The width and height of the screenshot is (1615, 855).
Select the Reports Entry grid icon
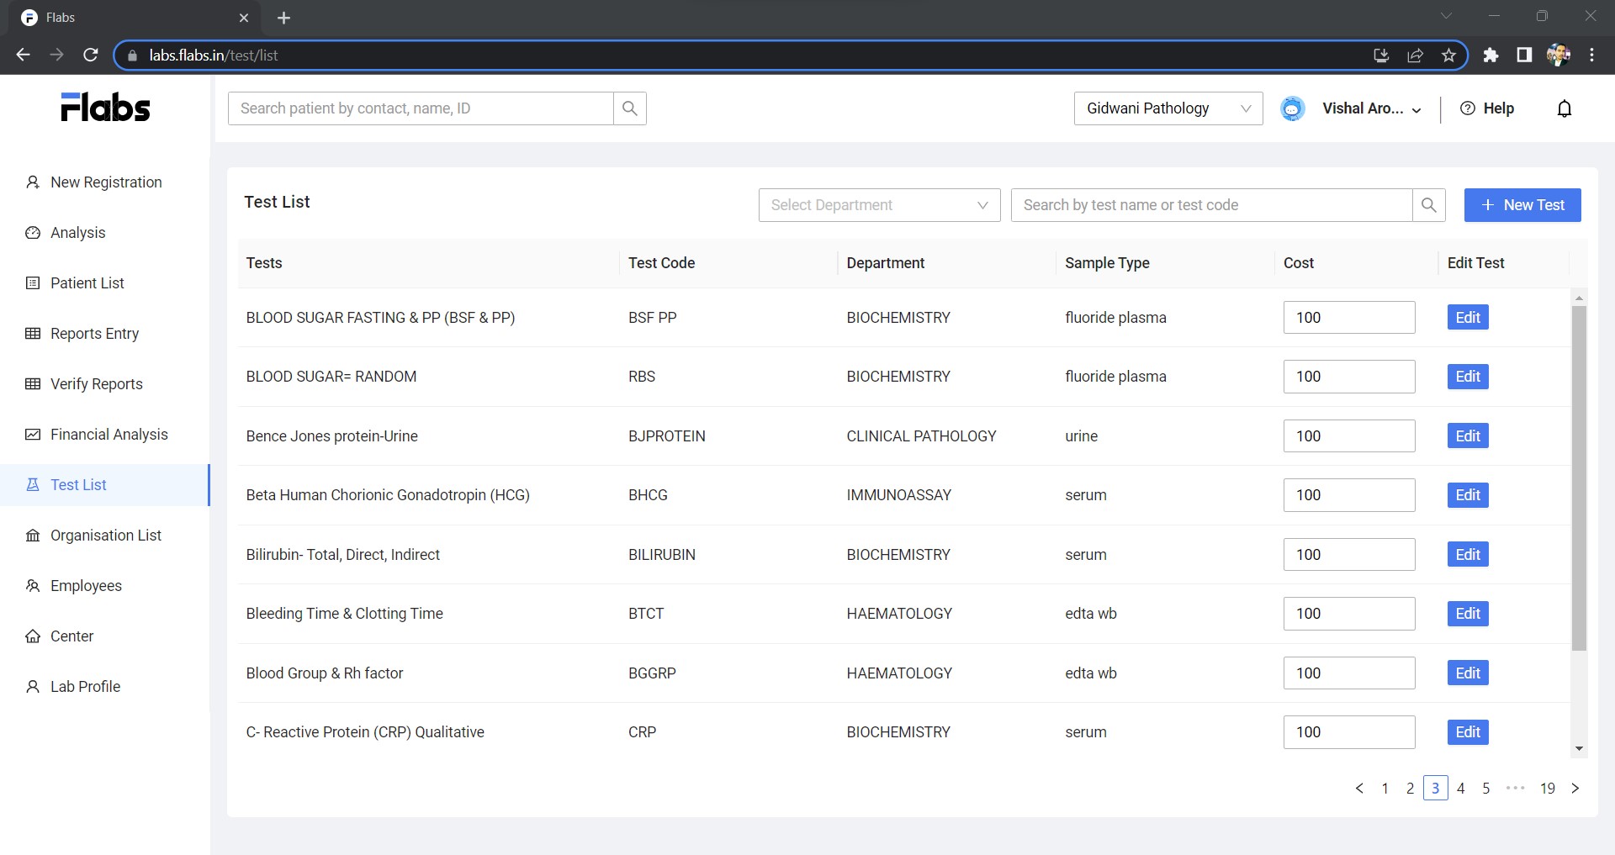32,334
